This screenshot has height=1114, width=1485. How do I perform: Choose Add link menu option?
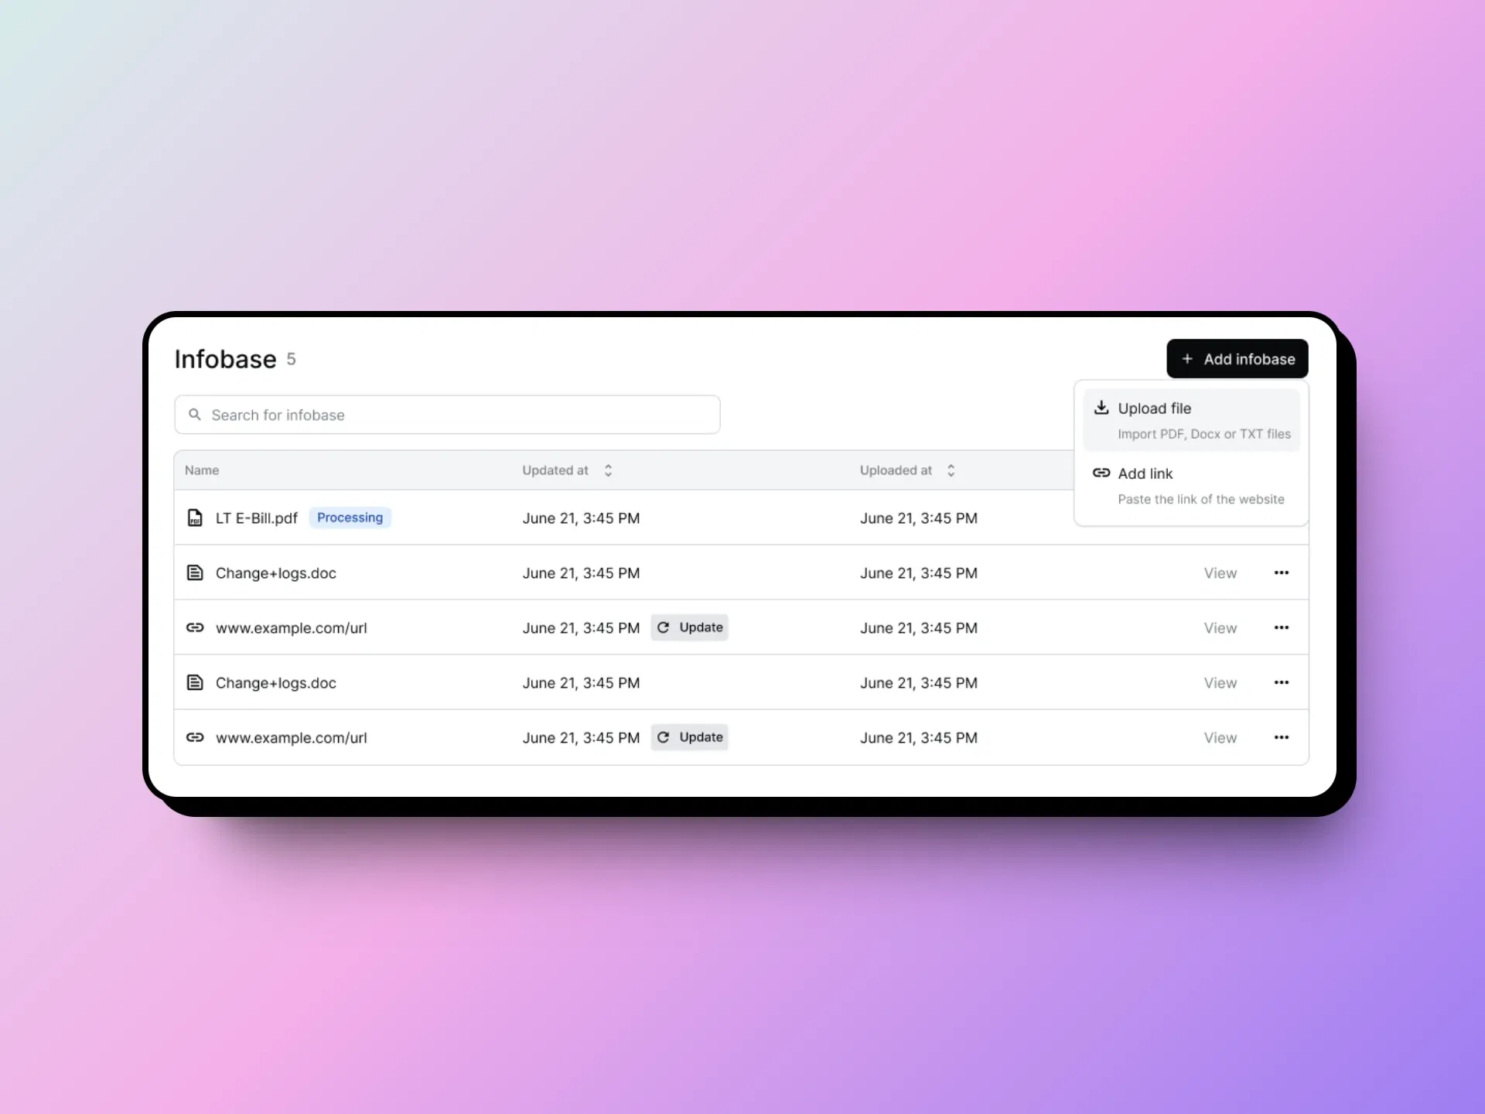[1191, 485]
